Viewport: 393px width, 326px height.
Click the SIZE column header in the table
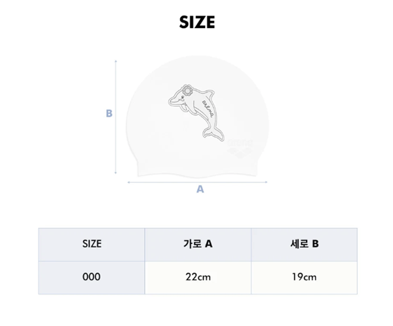[x=92, y=244]
